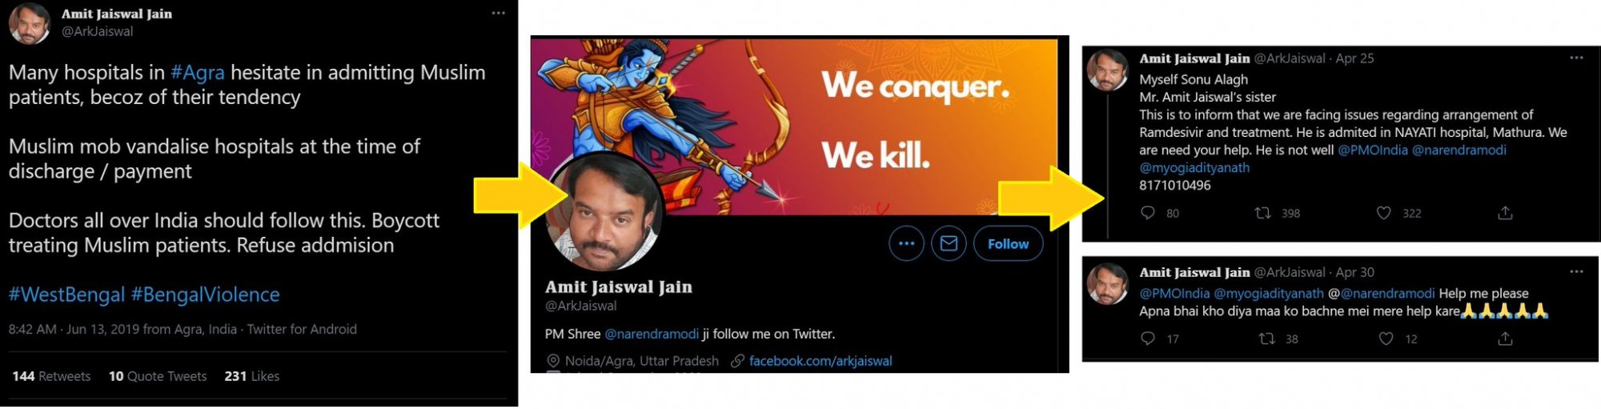Image resolution: width=1601 pixels, height=409 pixels.
Task: View the 144 Retweets list
Action: coord(51,376)
